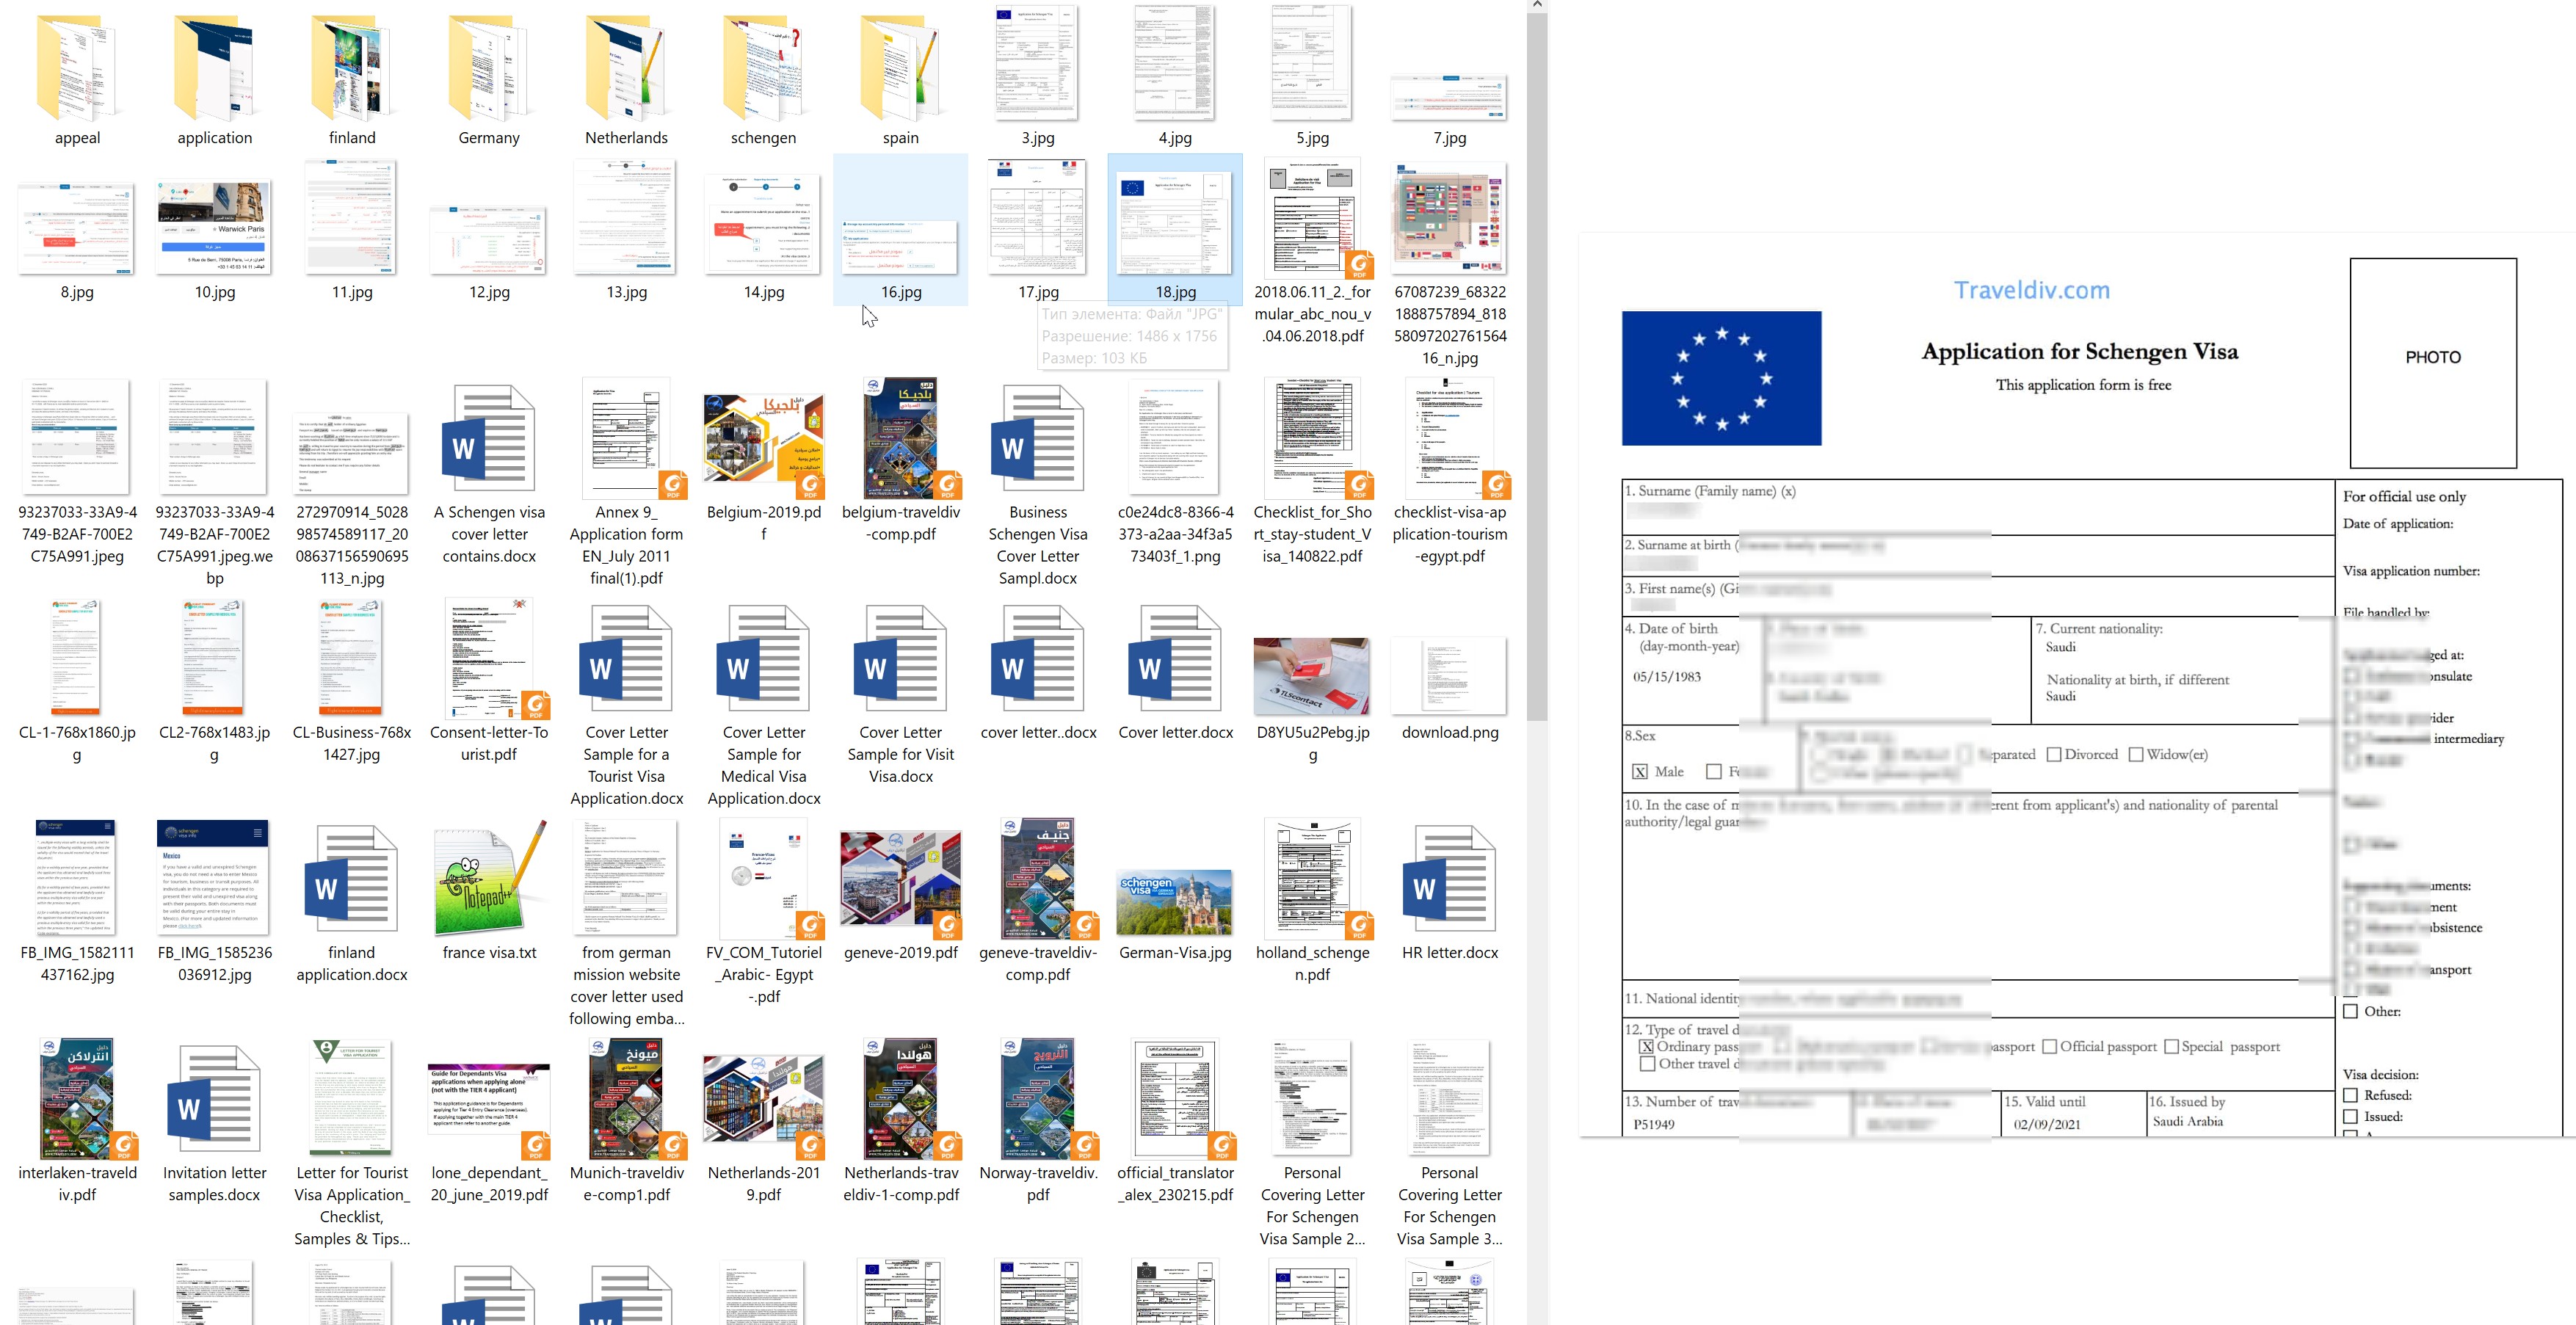Click the D8YU5u2Pebg.jpg photo thumbnail

pos(1312,675)
